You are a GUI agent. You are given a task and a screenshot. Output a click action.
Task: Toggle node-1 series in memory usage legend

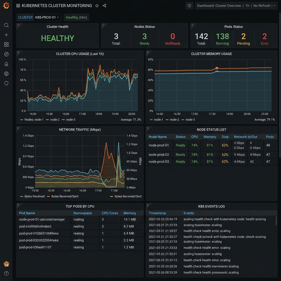tap(156, 120)
